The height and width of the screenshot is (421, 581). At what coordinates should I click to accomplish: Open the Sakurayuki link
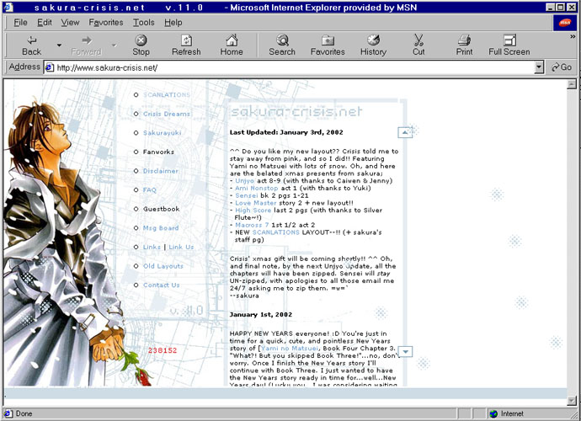[162, 133]
